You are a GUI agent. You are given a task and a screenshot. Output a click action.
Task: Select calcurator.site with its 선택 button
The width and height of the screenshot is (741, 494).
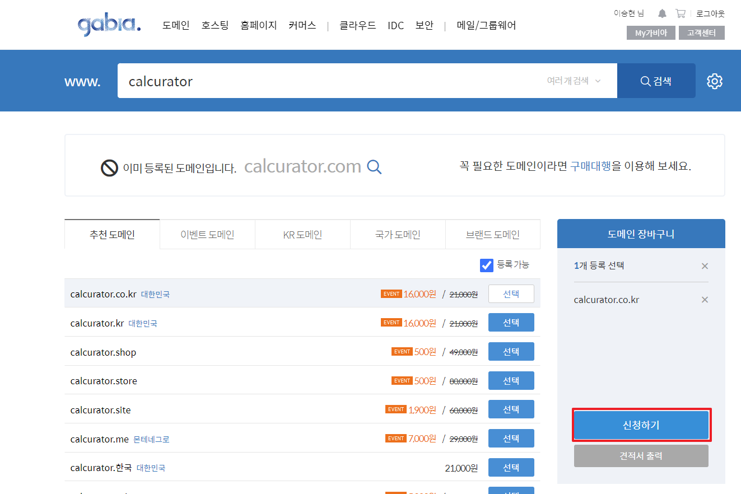click(x=511, y=409)
